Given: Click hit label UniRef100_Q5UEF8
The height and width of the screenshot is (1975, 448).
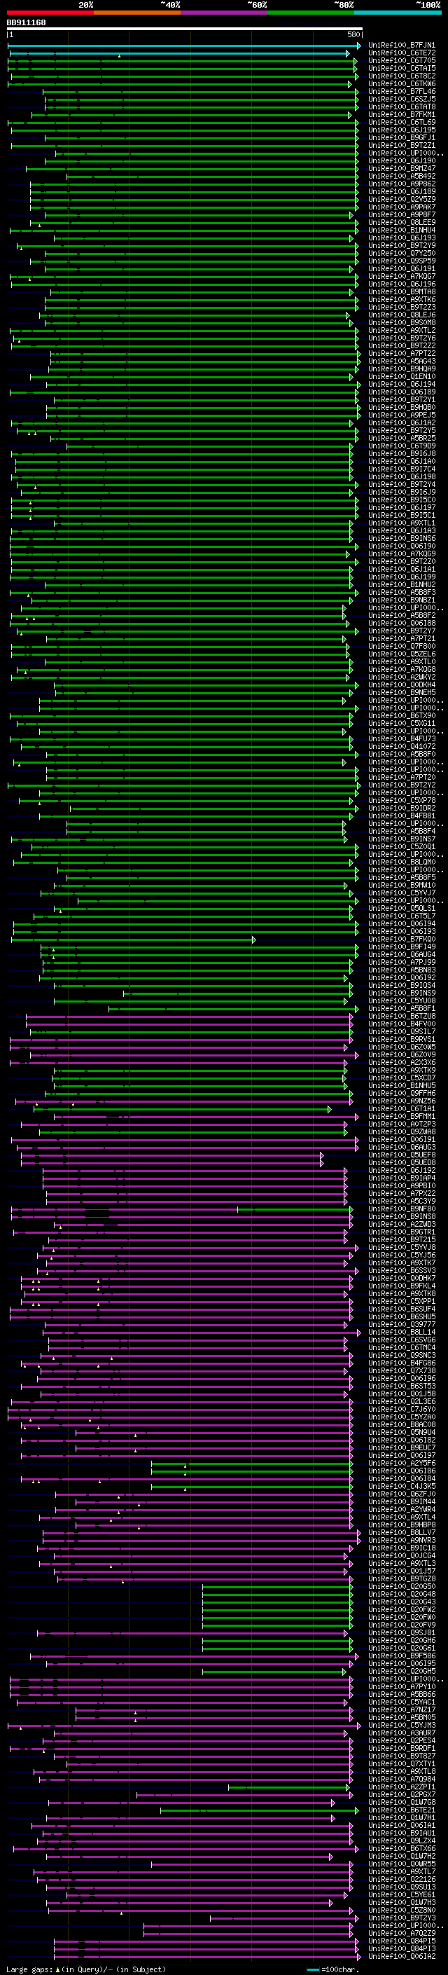Looking at the screenshot, I should [401, 1155].
